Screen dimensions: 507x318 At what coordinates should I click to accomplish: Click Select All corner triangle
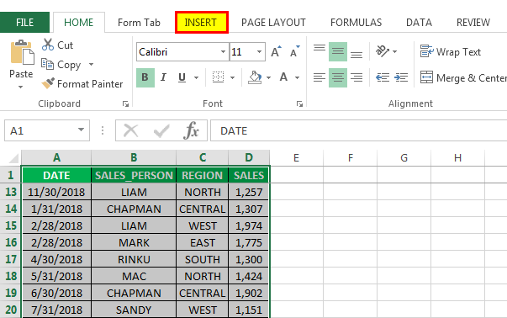[13, 158]
